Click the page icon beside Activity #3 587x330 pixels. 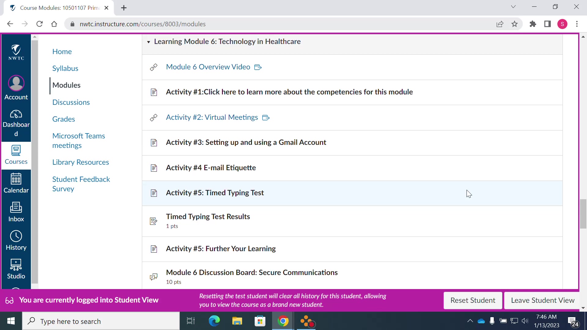coord(154,143)
